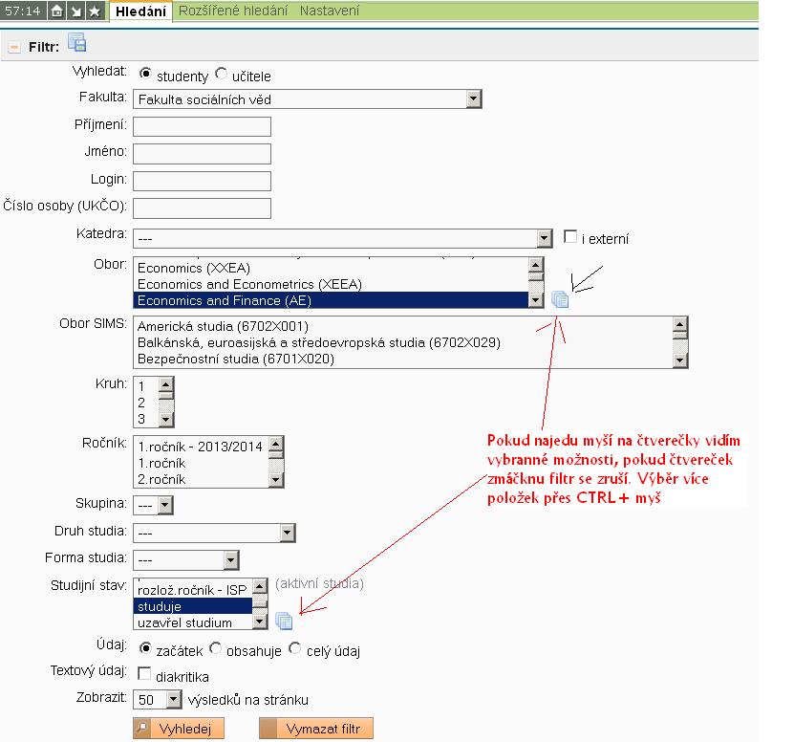Select the začátek radio option
Viewport: 794px width, 742px height.
[145, 648]
